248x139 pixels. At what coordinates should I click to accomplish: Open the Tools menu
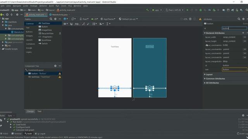click(x=64, y=6)
